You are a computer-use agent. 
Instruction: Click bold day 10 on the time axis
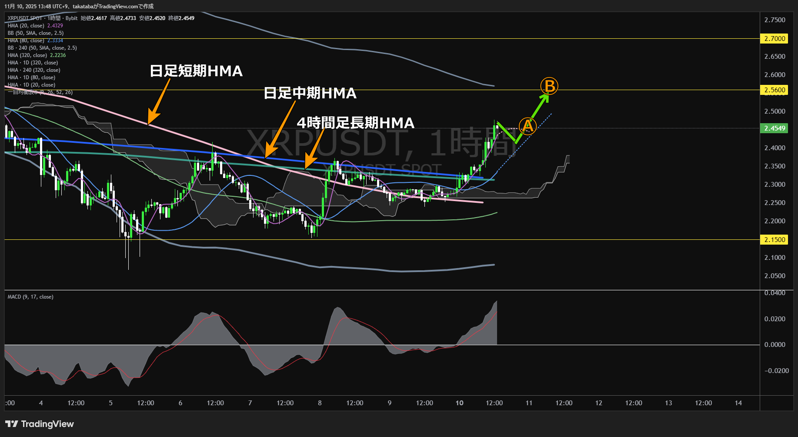459,403
